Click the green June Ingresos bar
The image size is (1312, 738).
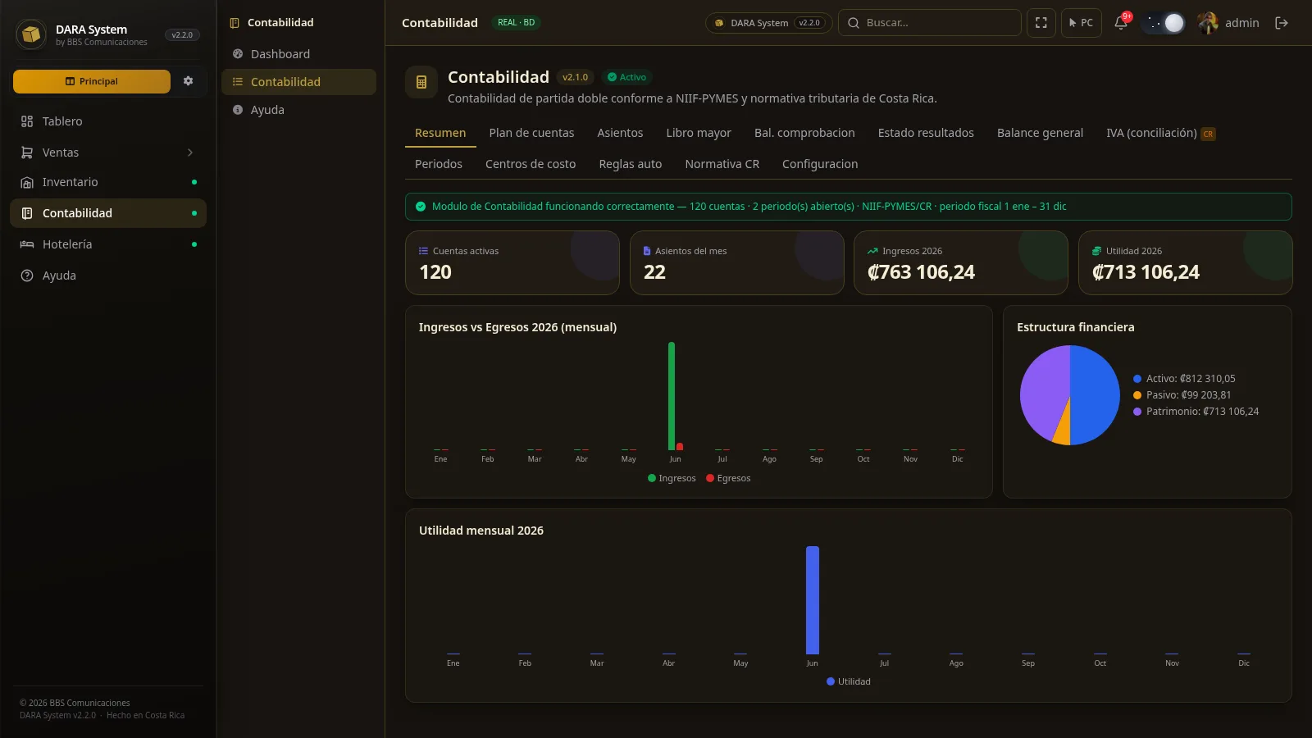(672, 396)
